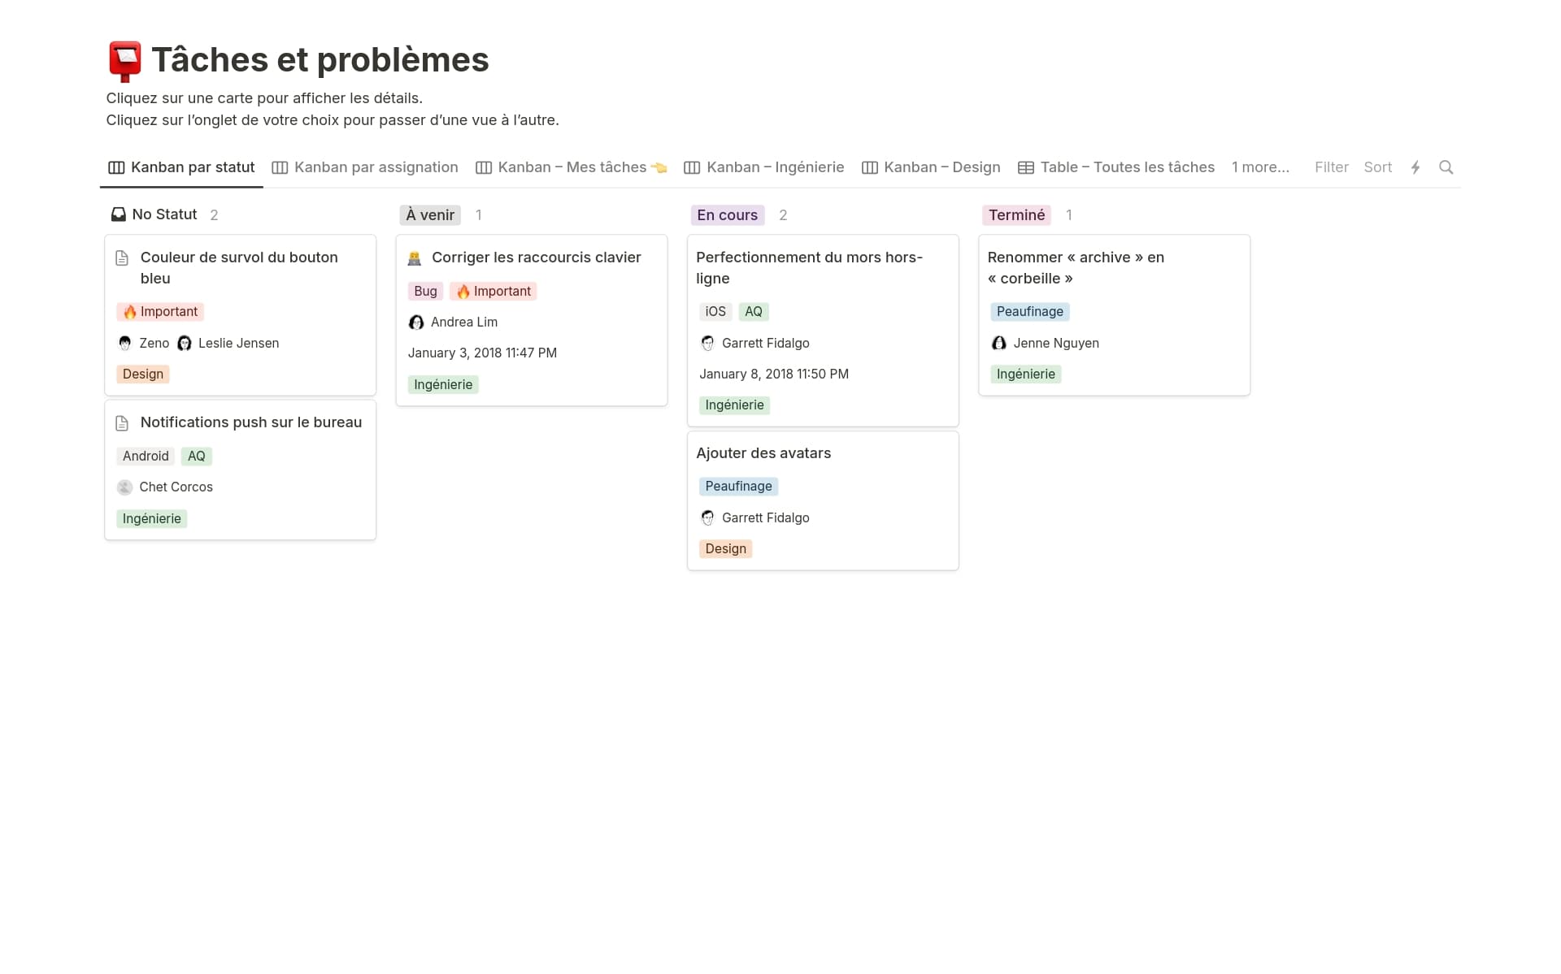Open Table – Toutes les tâches tab
Screen dimensions: 1561x974
pyautogui.click(x=1116, y=167)
